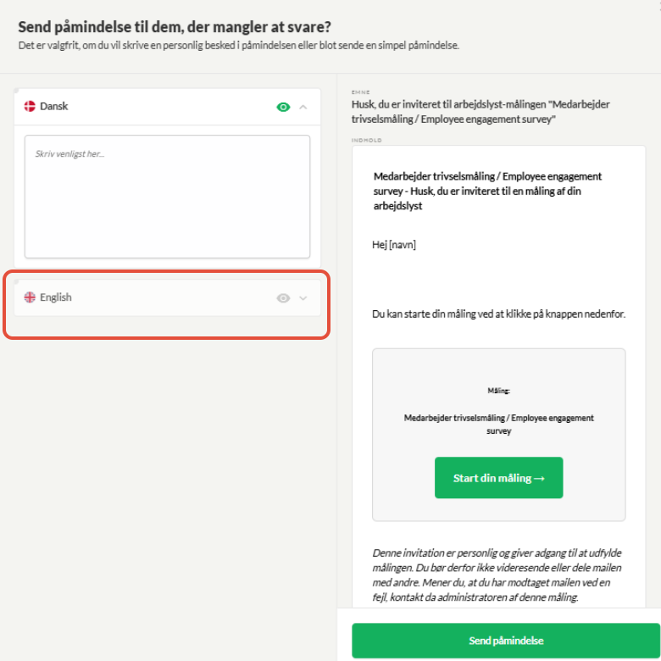Click into the "Skriv venligst her..." message box
The height and width of the screenshot is (661, 661).
(x=167, y=197)
